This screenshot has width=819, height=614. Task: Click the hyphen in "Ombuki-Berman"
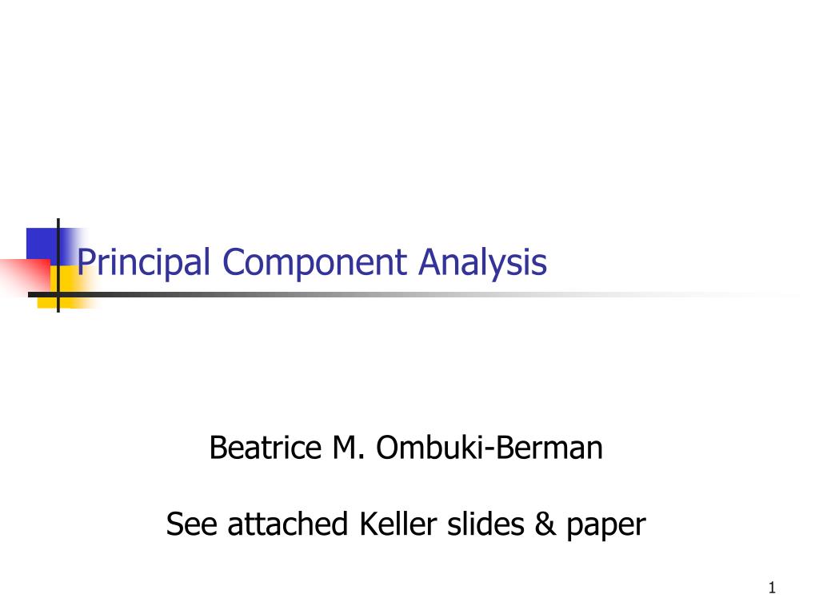pyautogui.click(x=488, y=450)
